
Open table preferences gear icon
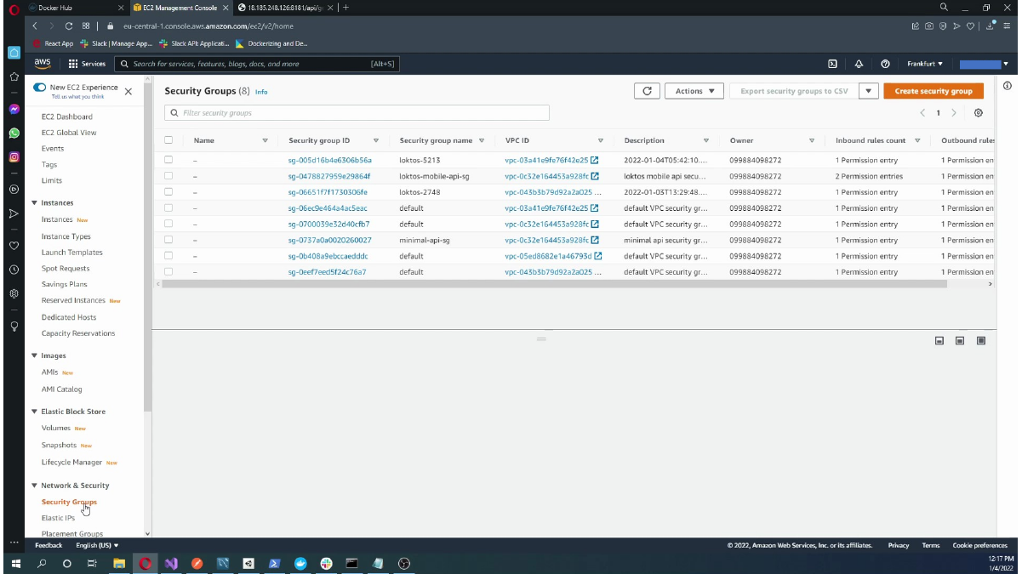pyautogui.click(x=979, y=113)
